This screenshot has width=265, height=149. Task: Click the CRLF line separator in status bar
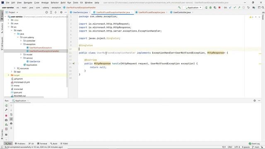pos(230,147)
